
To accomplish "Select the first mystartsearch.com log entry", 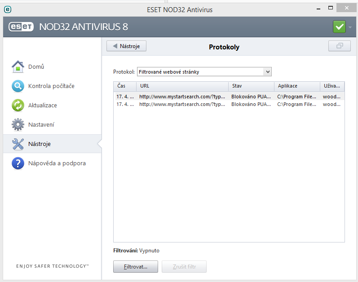I will coord(182,96).
